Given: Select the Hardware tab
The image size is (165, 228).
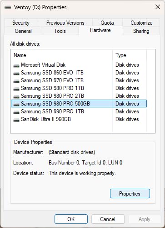Looking at the screenshot, I should coord(100,30).
